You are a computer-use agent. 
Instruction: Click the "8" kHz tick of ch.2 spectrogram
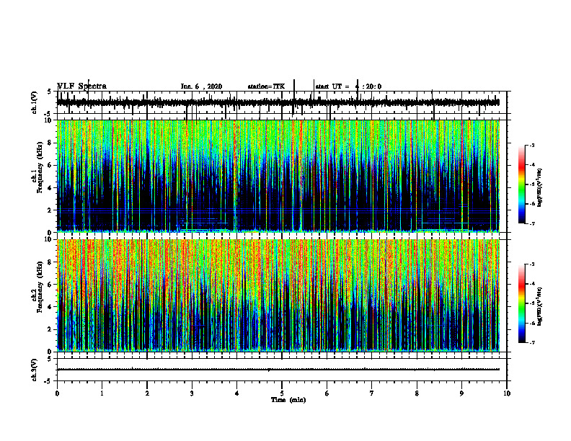tap(50, 262)
